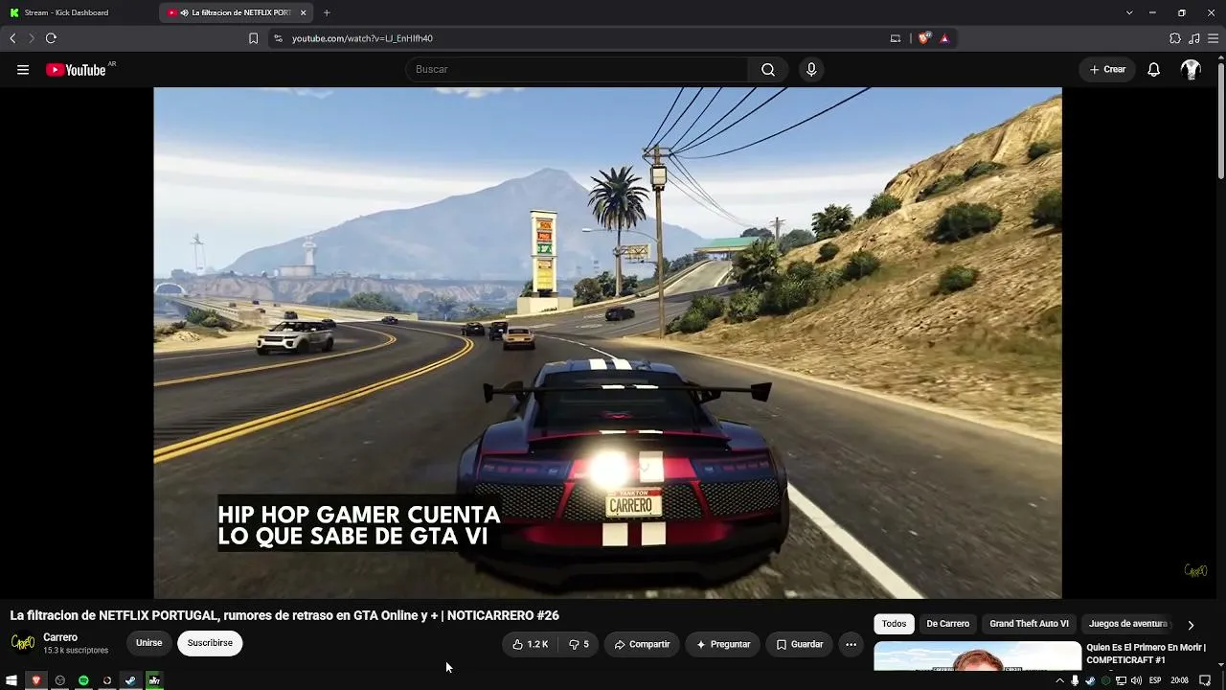Select the De Carrero filter chip
This screenshot has height=690, width=1226.
tap(948, 624)
